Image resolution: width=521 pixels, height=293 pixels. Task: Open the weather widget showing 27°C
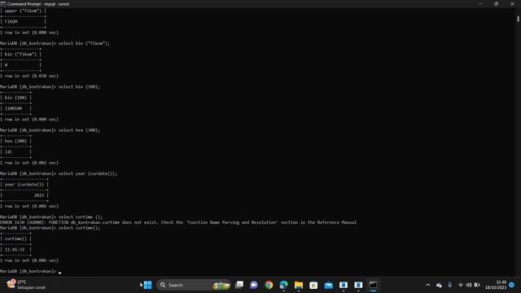click(26, 285)
